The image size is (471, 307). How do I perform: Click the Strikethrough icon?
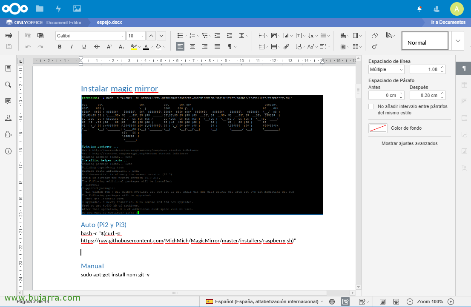[97, 47]
